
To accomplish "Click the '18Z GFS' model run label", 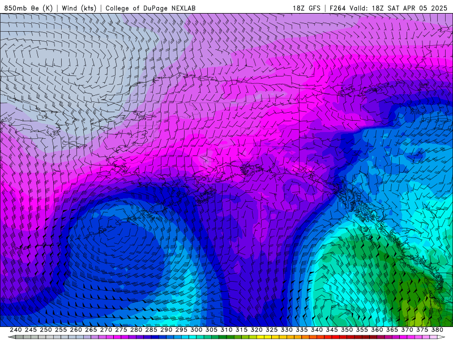I will click(306, 8).
